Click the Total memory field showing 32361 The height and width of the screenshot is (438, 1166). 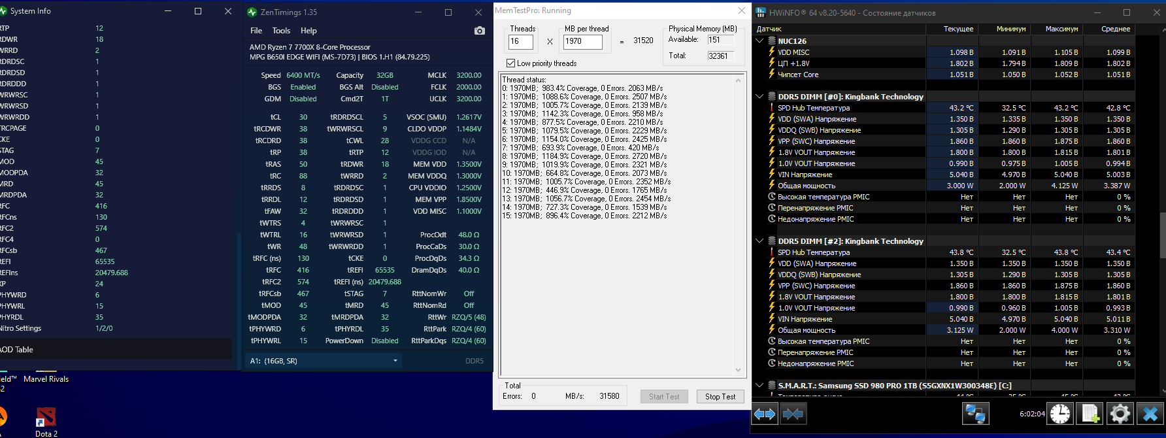(x=721, y=56)
